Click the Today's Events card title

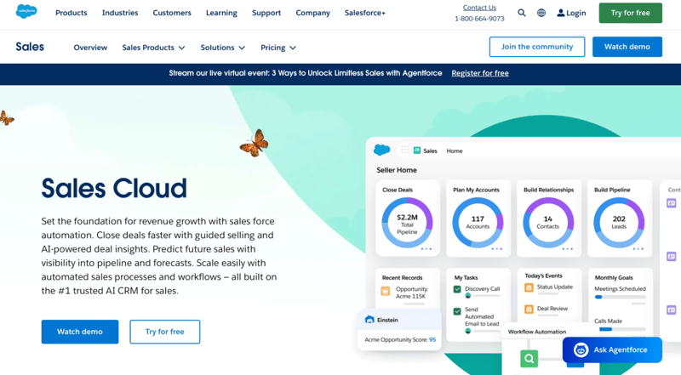pos(543,276)
